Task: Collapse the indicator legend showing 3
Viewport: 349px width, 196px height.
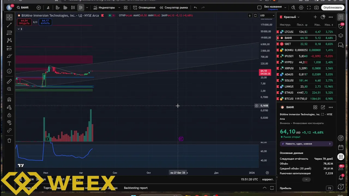Action: tap(20, 29)
